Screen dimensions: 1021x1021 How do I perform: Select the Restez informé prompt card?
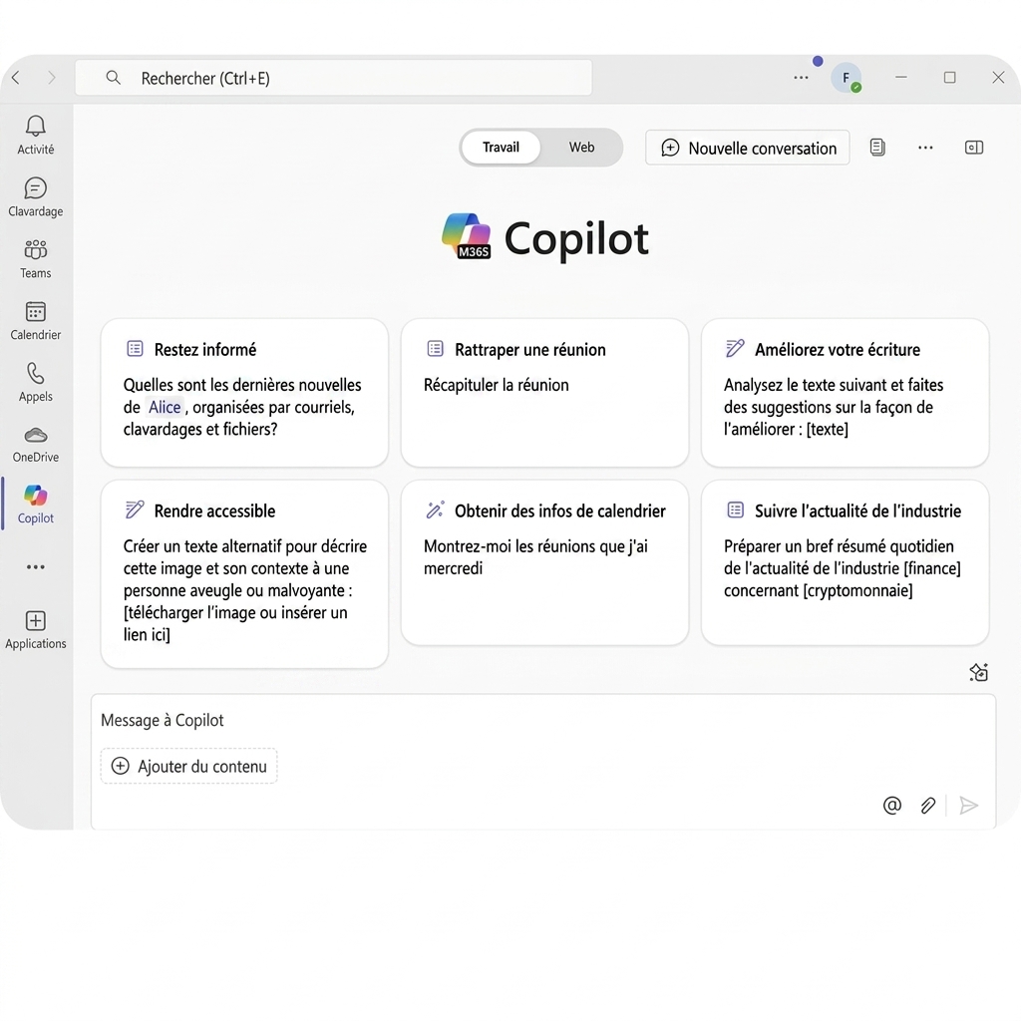[245, 393]
